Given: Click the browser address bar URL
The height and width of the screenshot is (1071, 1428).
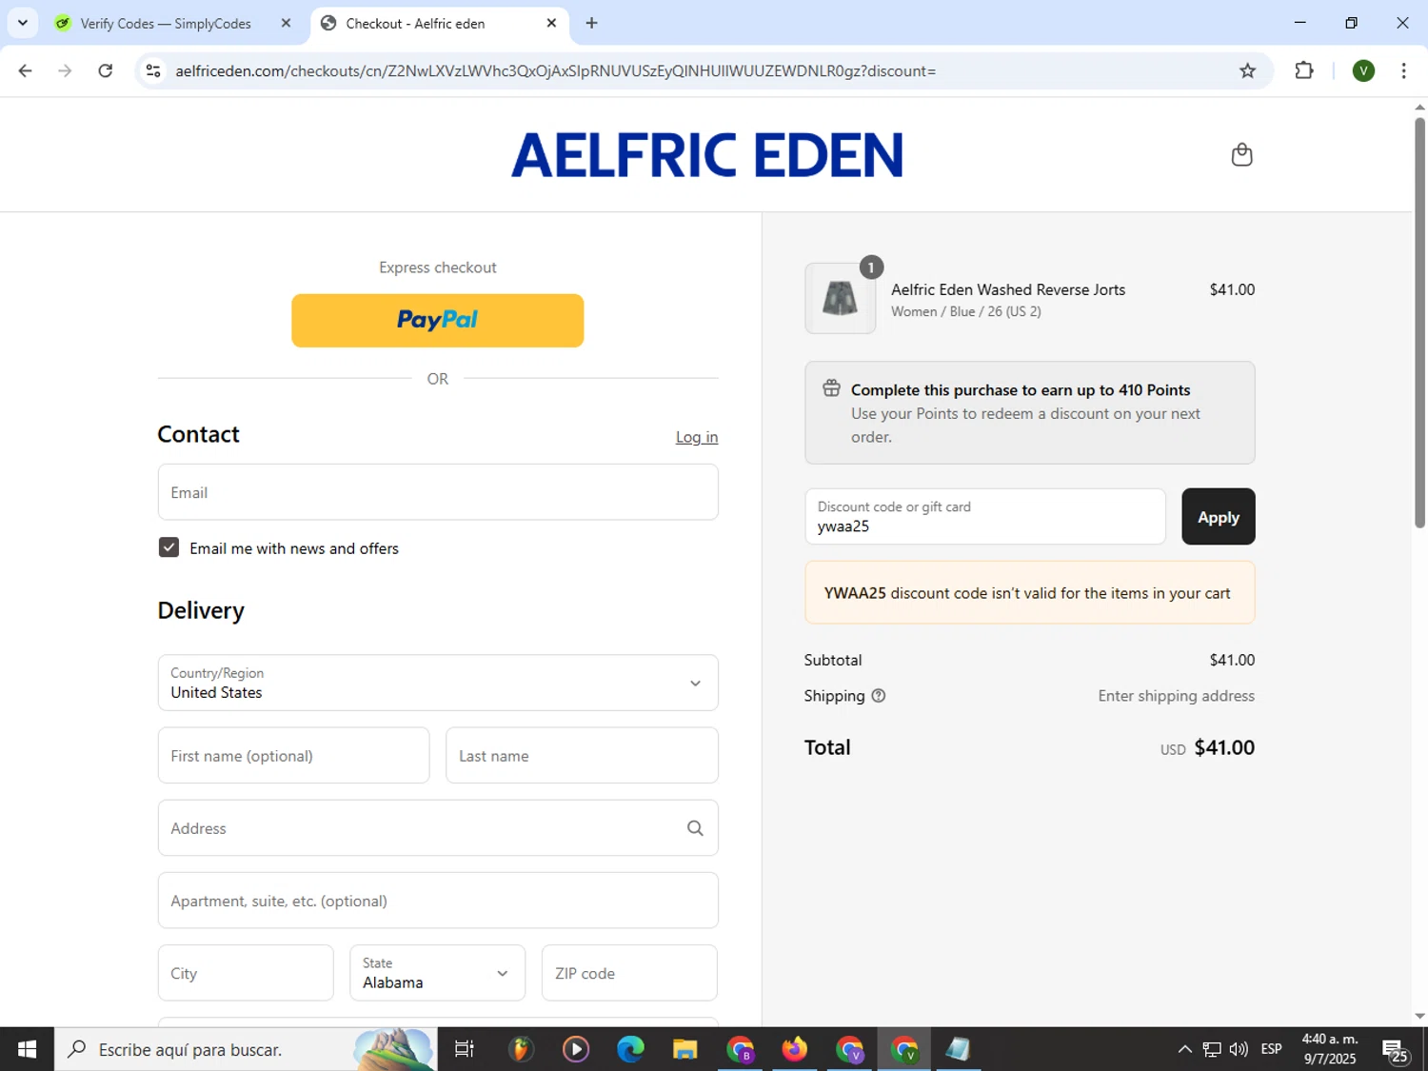Looking at the screenshot, I should point(555,70).
